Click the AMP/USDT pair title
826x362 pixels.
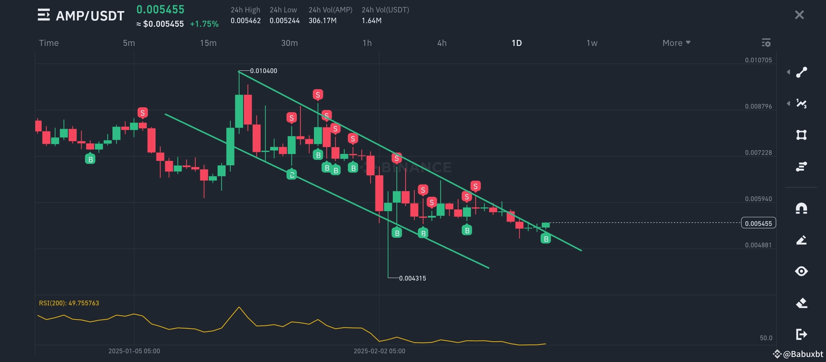pyautogui.click(x=90, y=16)
